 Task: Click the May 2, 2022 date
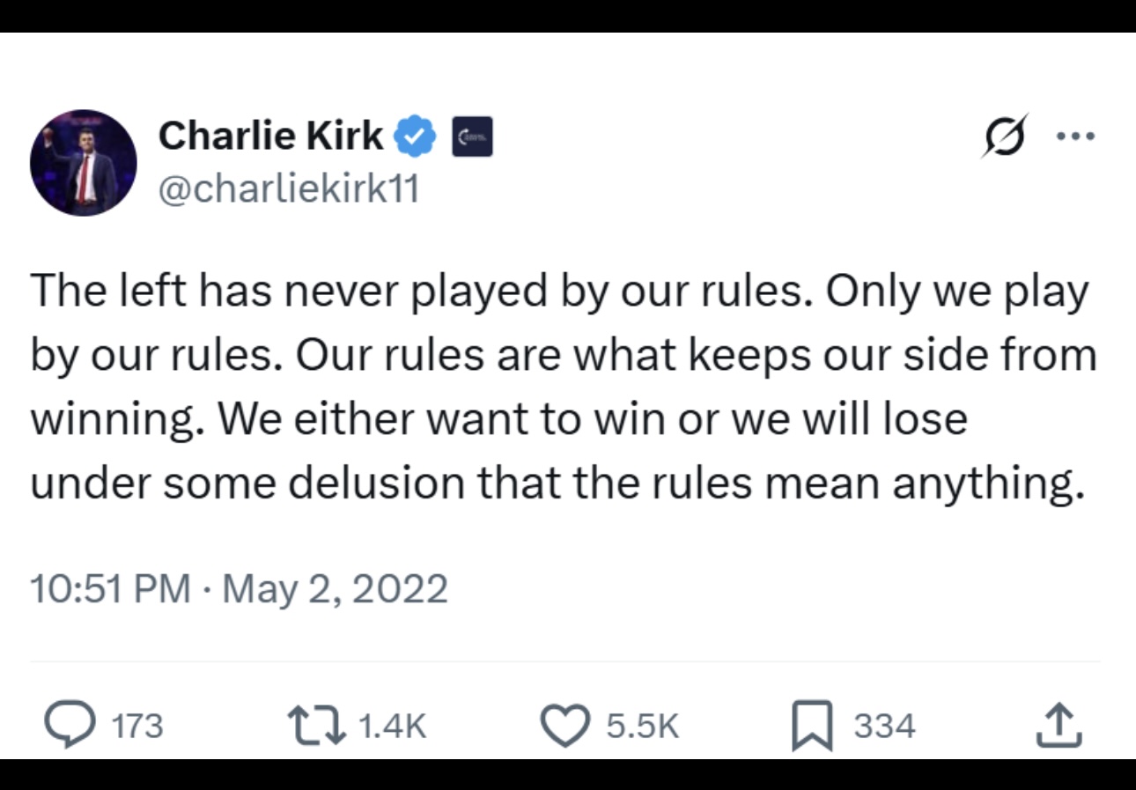tap(336, 588)
